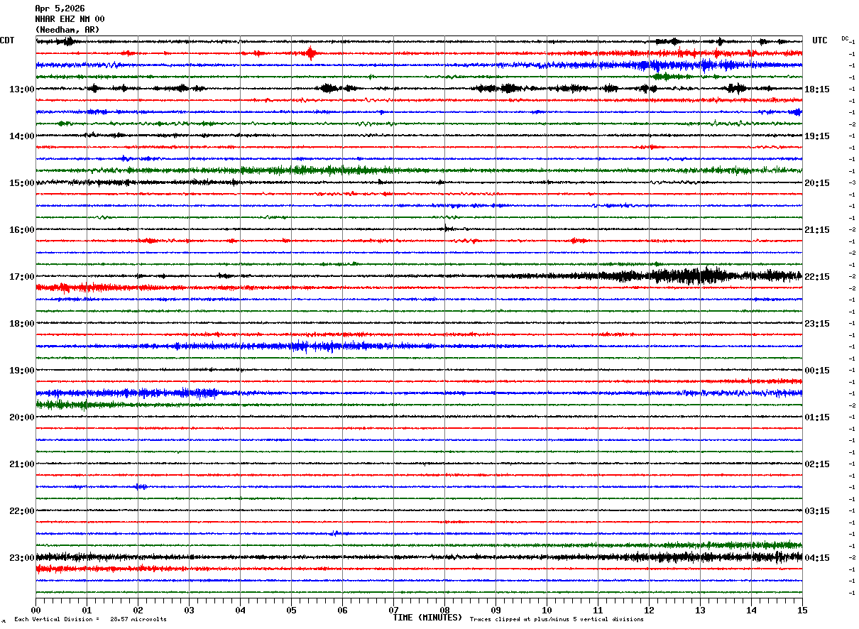The height and width of the screenshot is (629, 859).
Task: Click the '07' minute tick on the time axis
Action: click(x=393, y=610)
